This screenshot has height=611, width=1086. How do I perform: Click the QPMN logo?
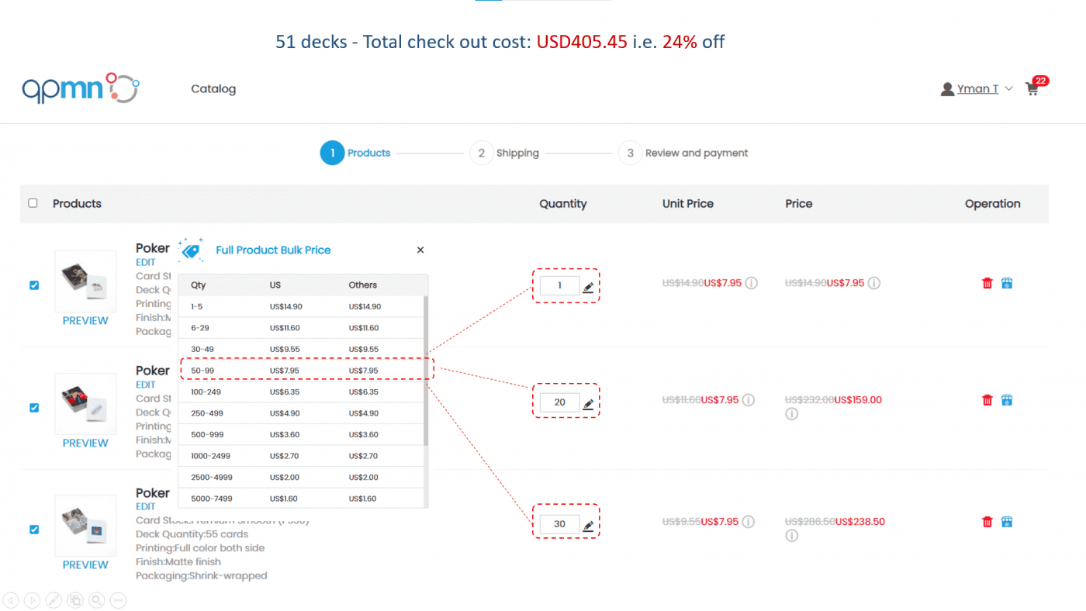click(81, 89)
